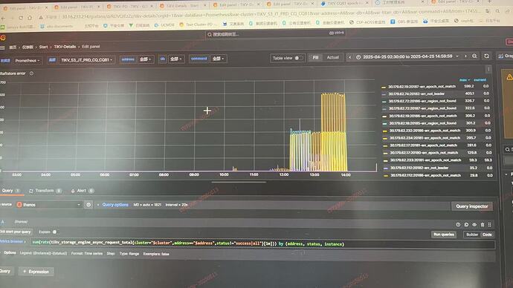Shift time range backward with left arrow
Viewport: 513px width, 288px height.
tap(349, 57)
